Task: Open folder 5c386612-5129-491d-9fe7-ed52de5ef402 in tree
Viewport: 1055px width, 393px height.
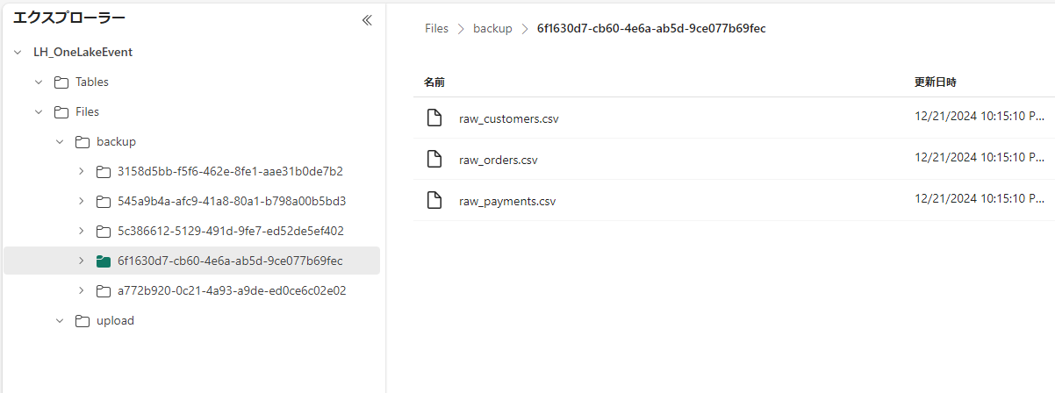Action: point(231,231)
